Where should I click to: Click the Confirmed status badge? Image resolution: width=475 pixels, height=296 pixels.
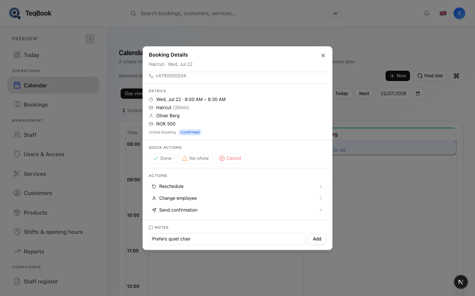(190, 132)
